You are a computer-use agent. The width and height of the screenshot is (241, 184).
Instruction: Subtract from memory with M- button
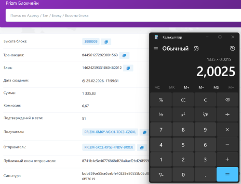coord(201,87)
